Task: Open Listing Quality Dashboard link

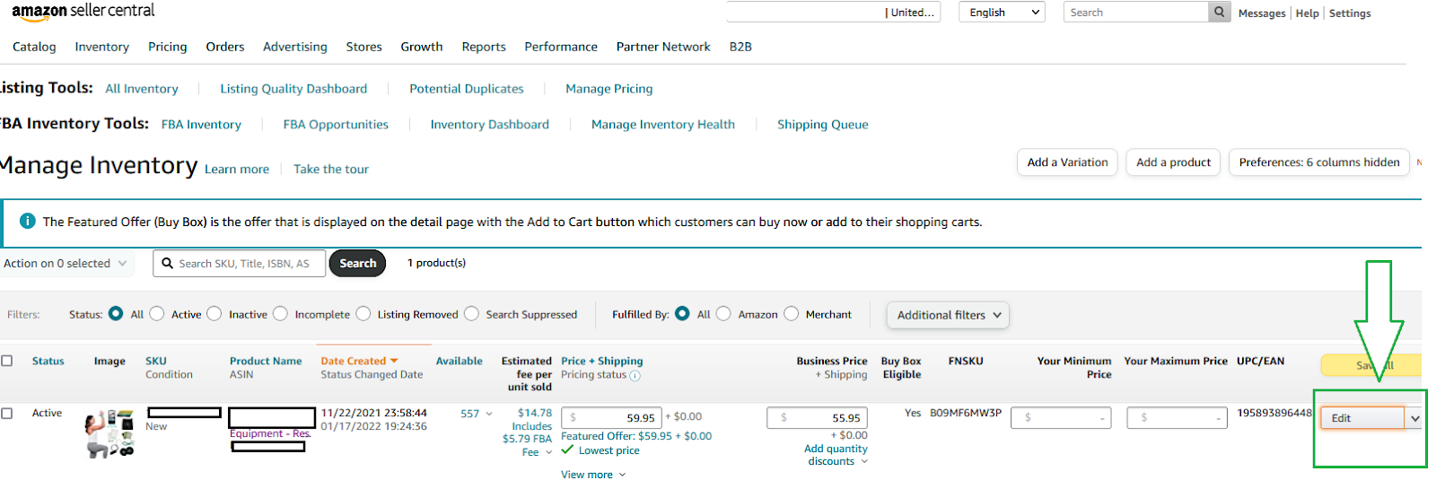Action: click(293, 89)
